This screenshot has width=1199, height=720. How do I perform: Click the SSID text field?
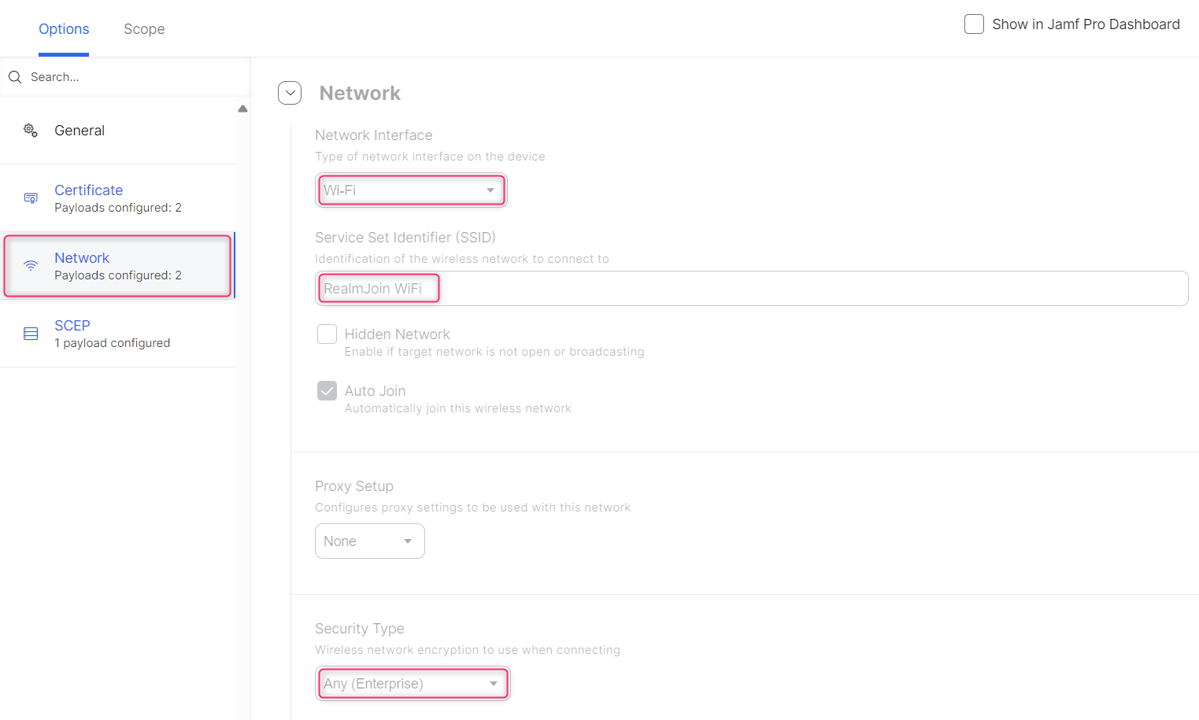point(751,289)
